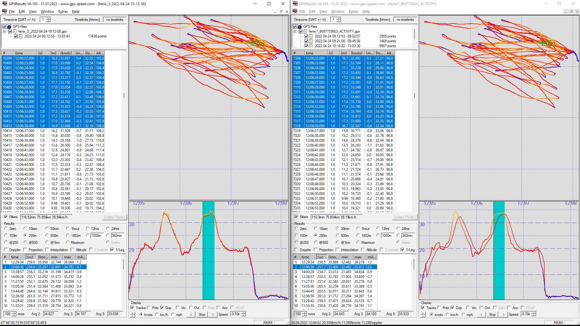
Task: Click the fenix7 ACTIVITY.gpx file document icon
Action: point(305,31)
